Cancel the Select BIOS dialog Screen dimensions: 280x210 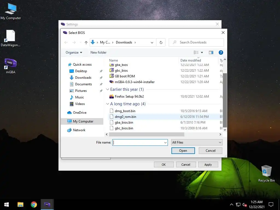210,151
